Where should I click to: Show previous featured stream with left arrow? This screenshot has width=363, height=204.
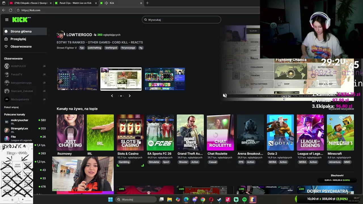(112, 96)
